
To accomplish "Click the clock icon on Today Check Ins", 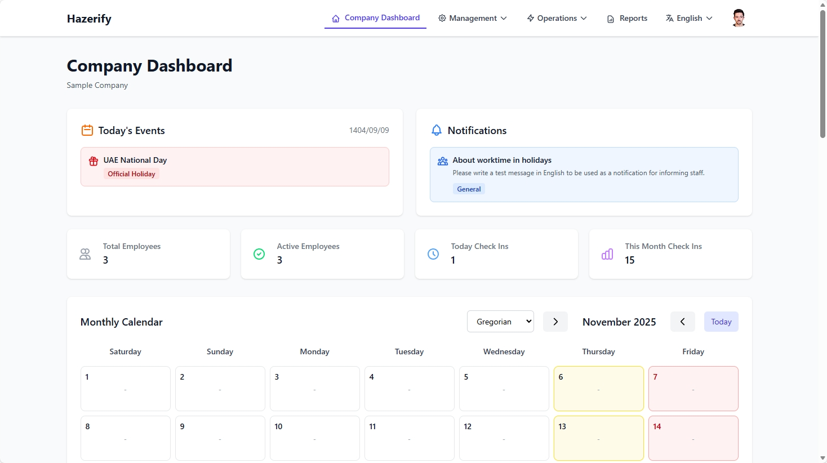I will 433,254.
